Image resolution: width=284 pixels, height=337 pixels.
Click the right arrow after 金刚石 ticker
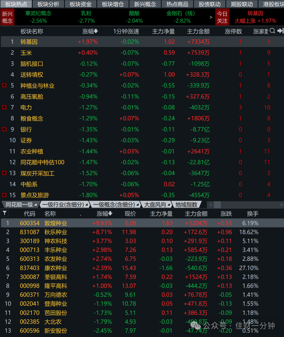point(211,17)
